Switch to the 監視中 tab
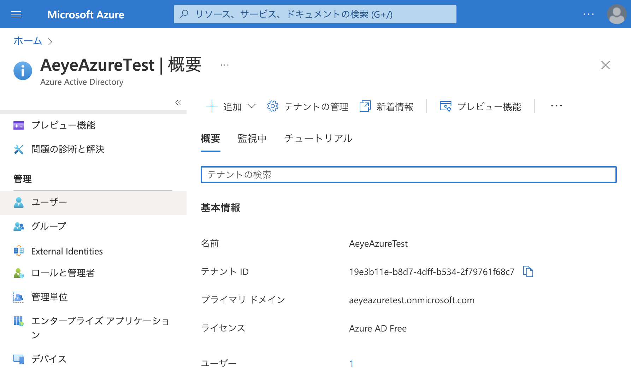631x375 pixels. click(252, 138)
